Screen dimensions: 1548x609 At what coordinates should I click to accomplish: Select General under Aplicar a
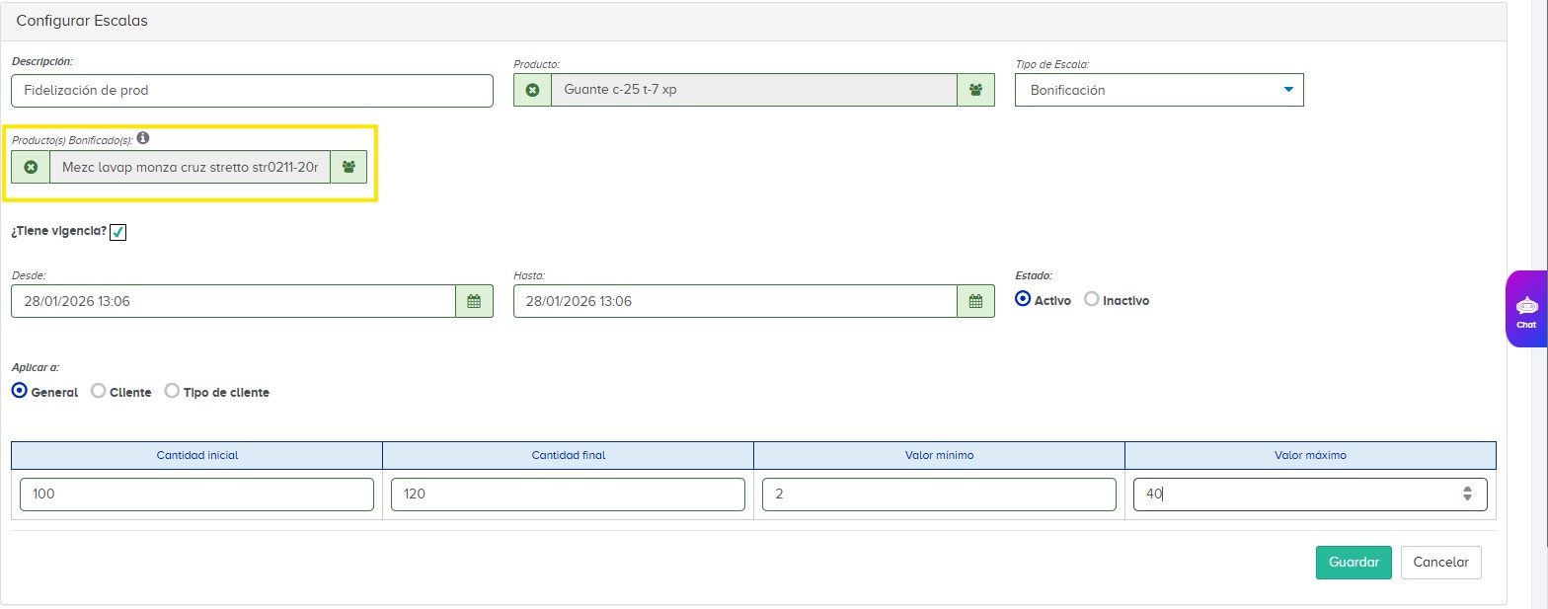point(20,391)
